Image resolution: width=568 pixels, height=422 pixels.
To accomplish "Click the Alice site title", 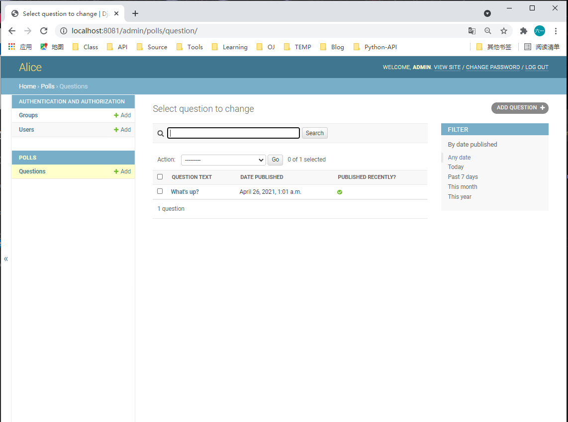I will coord(30,67).
